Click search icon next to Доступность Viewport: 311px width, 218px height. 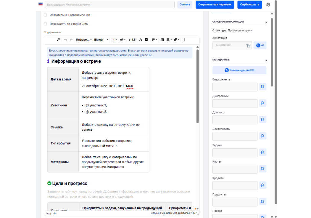pyautogui.click(x=262, y=136)
